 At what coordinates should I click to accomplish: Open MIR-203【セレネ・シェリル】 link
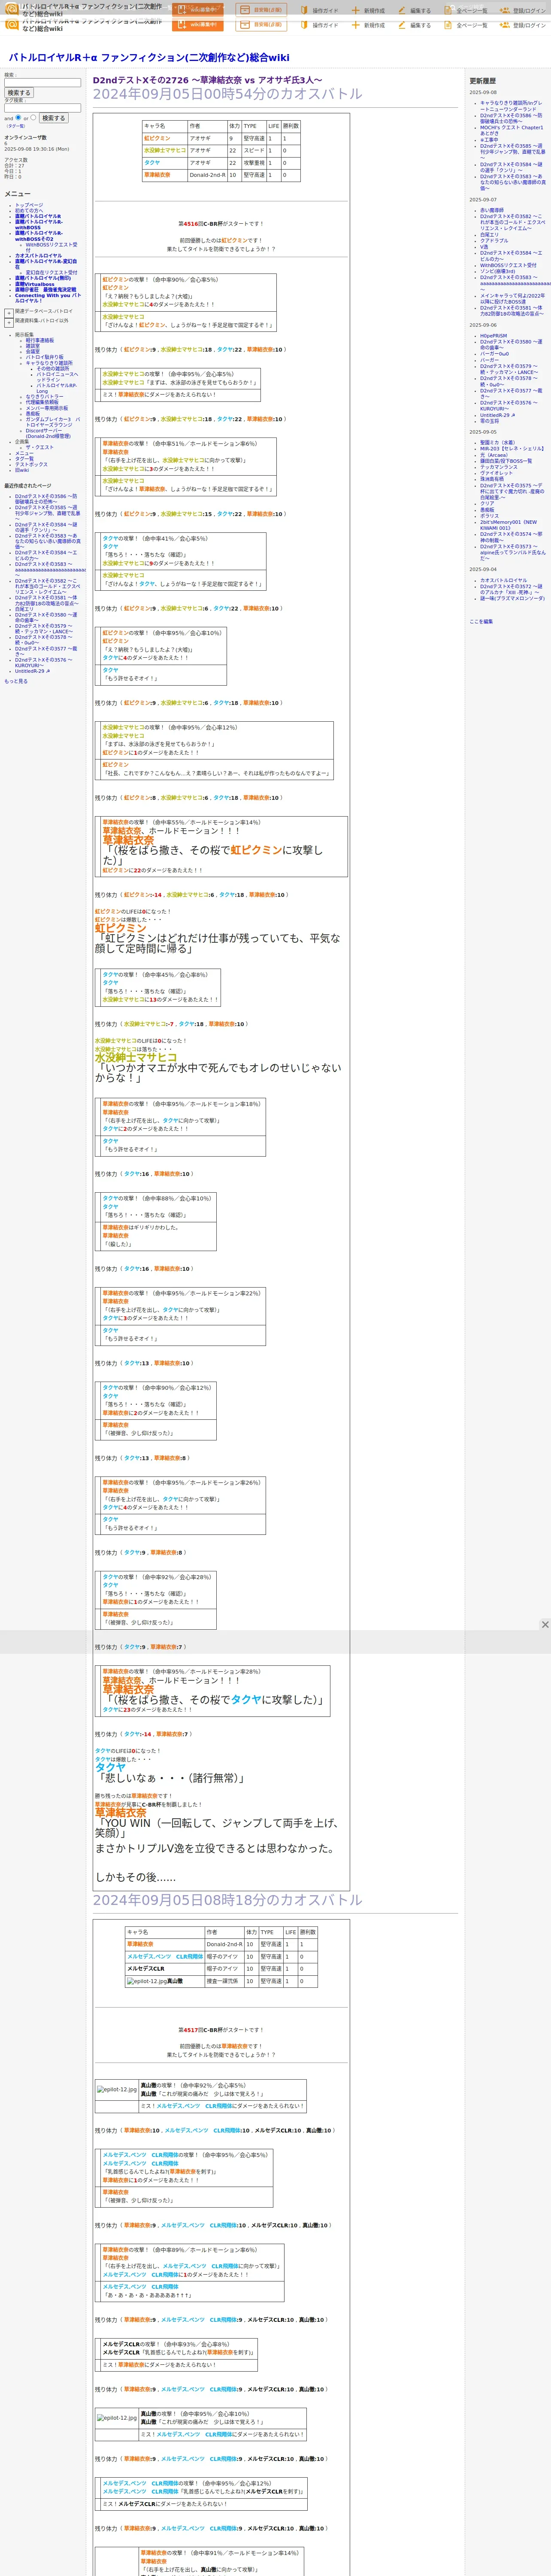coord(512,449)
